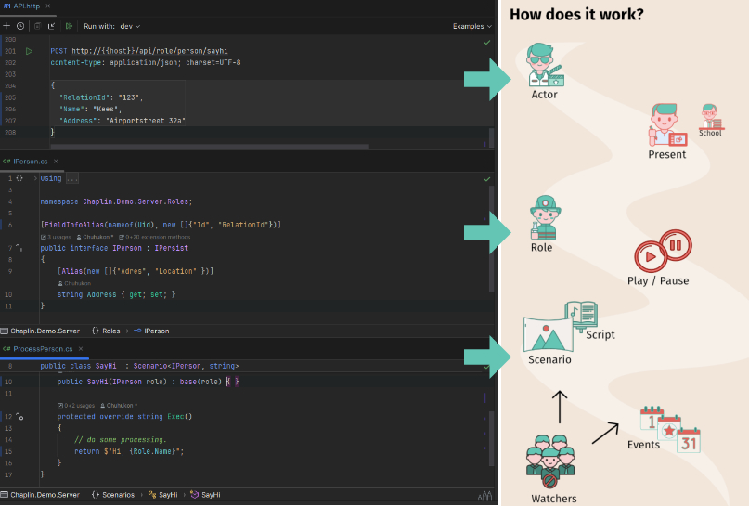The width and height of the screenshot is (749, 506).
Task: Open the API.http editor options menu
Action: click(x=484, y=6)
